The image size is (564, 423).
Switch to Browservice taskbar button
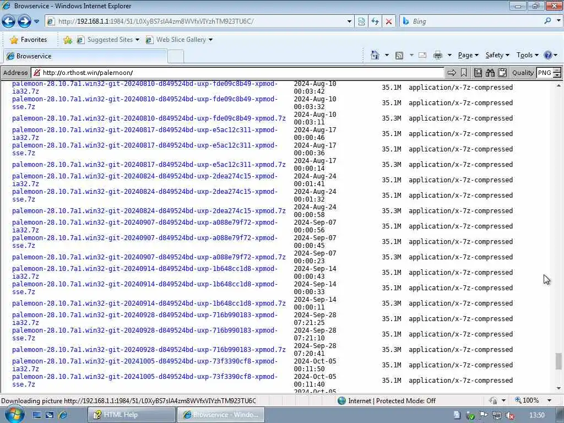point(221,415)
